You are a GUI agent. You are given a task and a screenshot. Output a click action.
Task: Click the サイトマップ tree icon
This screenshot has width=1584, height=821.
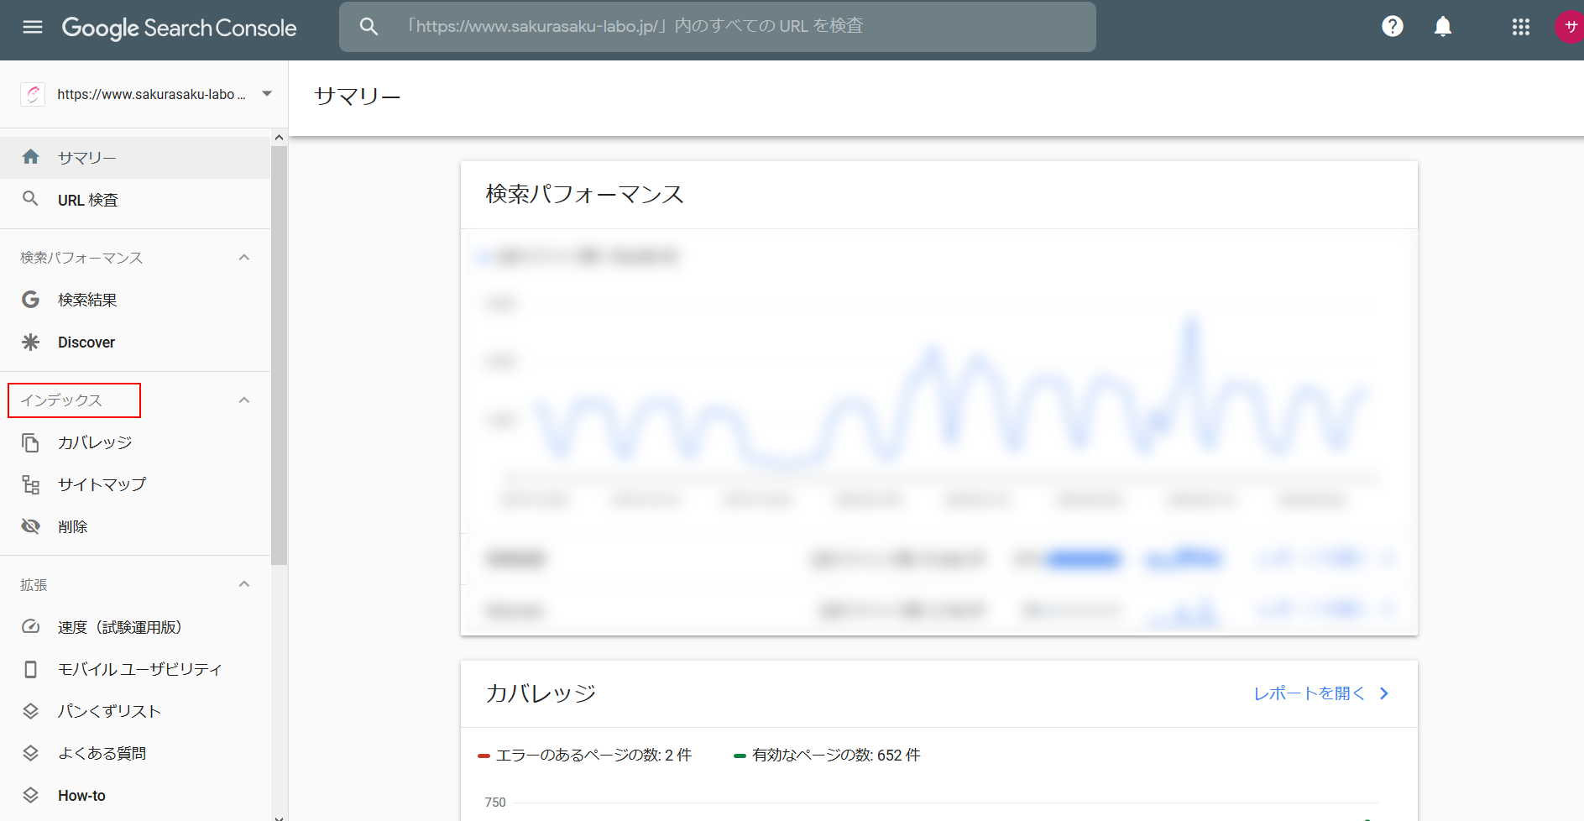pyautogui.click(x=31, y=484)
